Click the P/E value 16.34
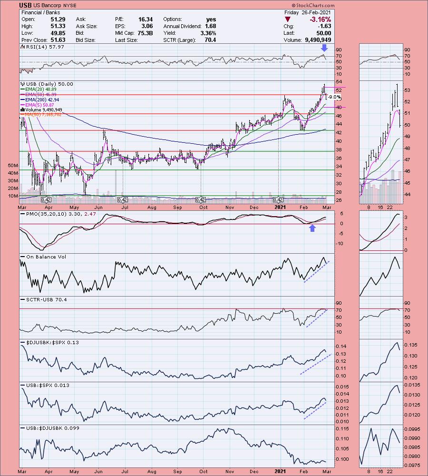Image resolution: width=428 pixels, height=476 pixels. tap(146, 19)
